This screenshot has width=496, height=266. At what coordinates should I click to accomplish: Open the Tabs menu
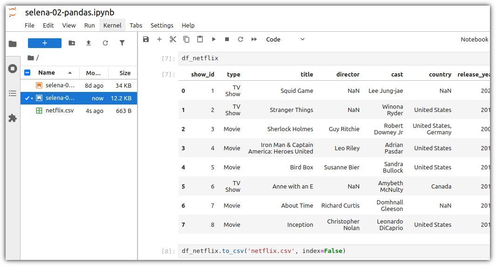(136, 25)
